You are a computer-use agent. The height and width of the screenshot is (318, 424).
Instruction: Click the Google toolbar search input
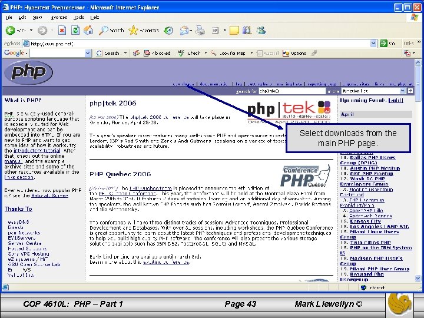(x=58, y=53)
